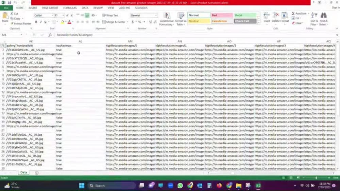Toggle Wrap Text
This screenshot has height=191, width=340.
[x=111, y=15]
